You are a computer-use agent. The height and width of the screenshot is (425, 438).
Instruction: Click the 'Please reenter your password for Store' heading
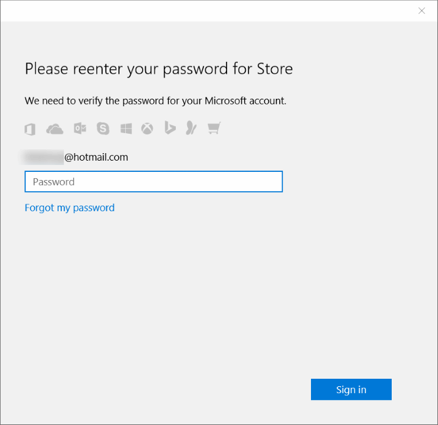(159, 69)
